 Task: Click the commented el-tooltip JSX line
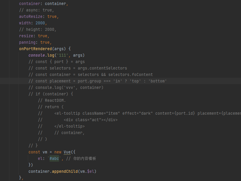[117, 113]
